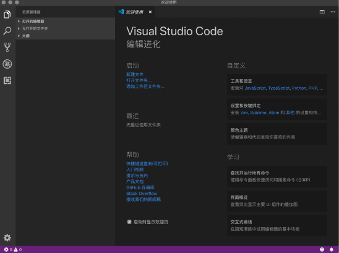Install TypeScript support link
The height and width of the screenshot is (253, 339).
coord(279,88)
